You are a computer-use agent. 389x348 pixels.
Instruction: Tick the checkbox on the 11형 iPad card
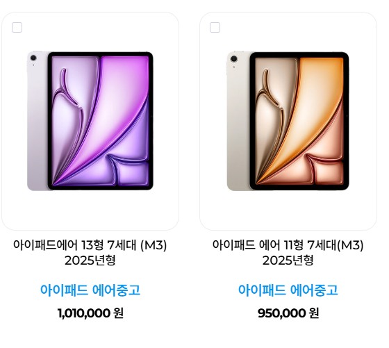coord(215,27)
